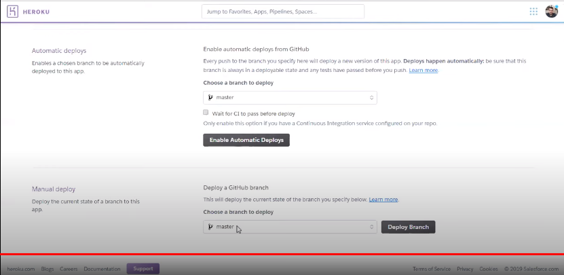
Task: Click 'Enable automatic deploys from GitHub' text
Action: tap(256, 49)
